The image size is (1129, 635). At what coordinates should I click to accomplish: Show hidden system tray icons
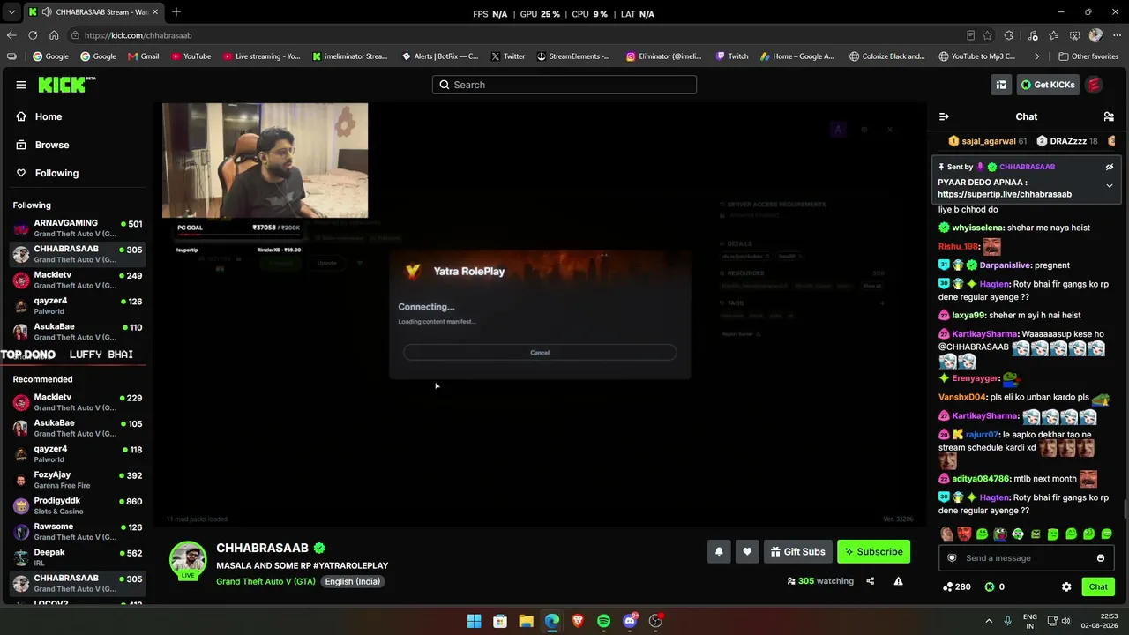pyautogui.click(x=989, y=621)
